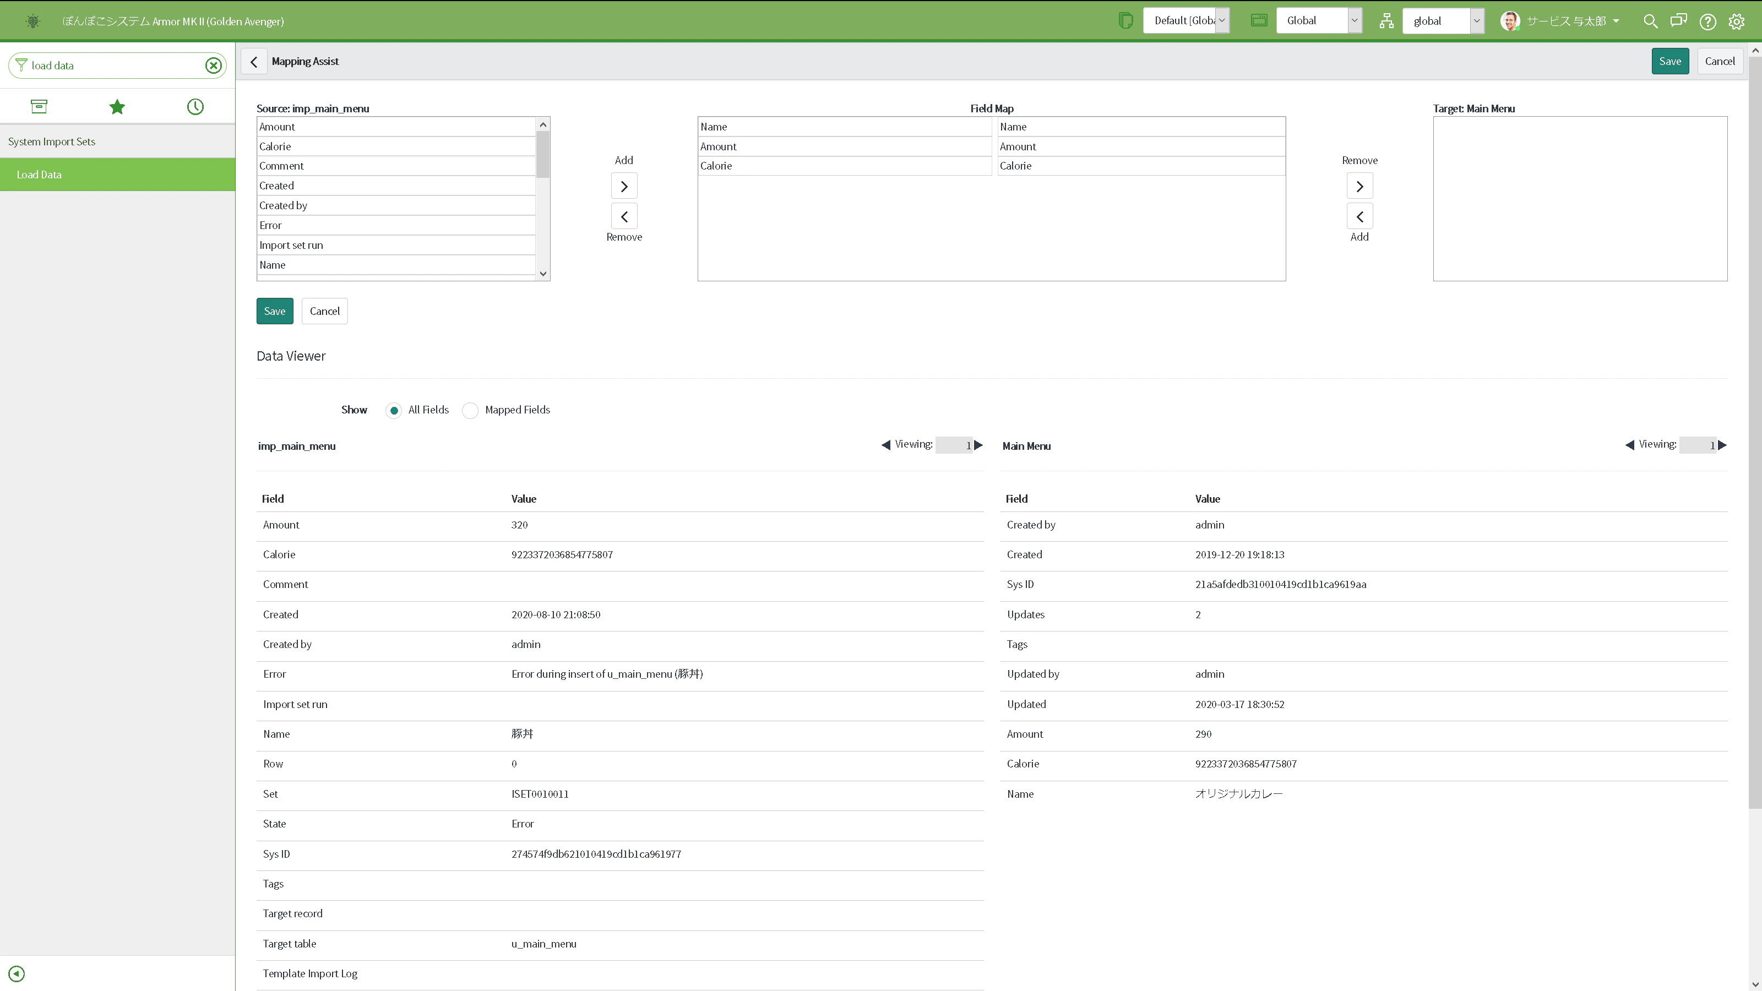Click the imp_main_menu Viewing number field
Viewport: 1762px width, 991px height.
(x=954, y=445)
